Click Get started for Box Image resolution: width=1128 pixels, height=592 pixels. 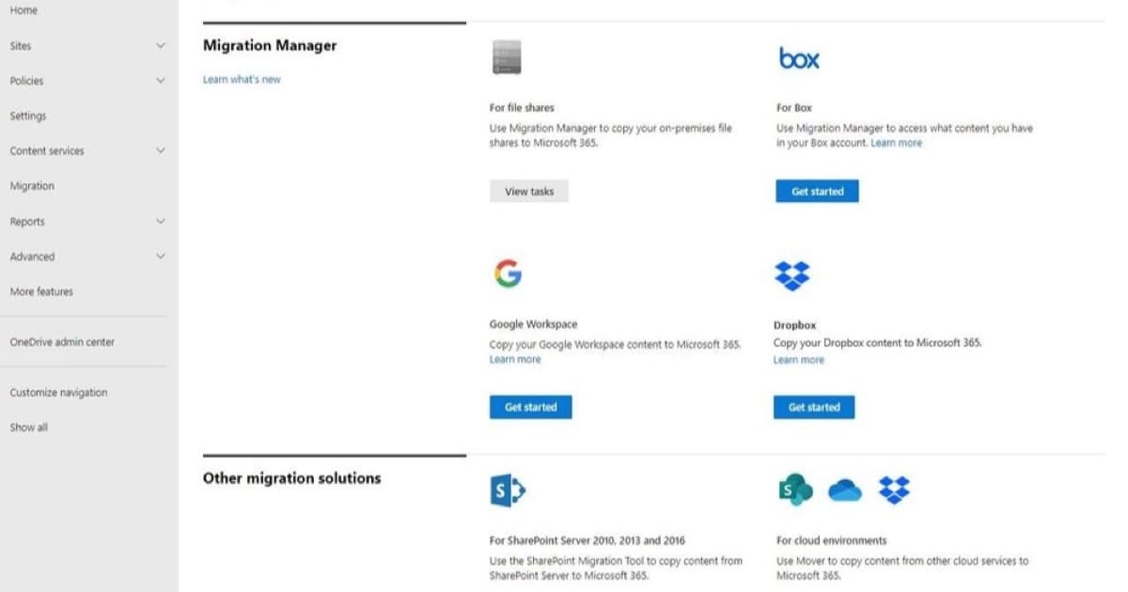[817, 191]
